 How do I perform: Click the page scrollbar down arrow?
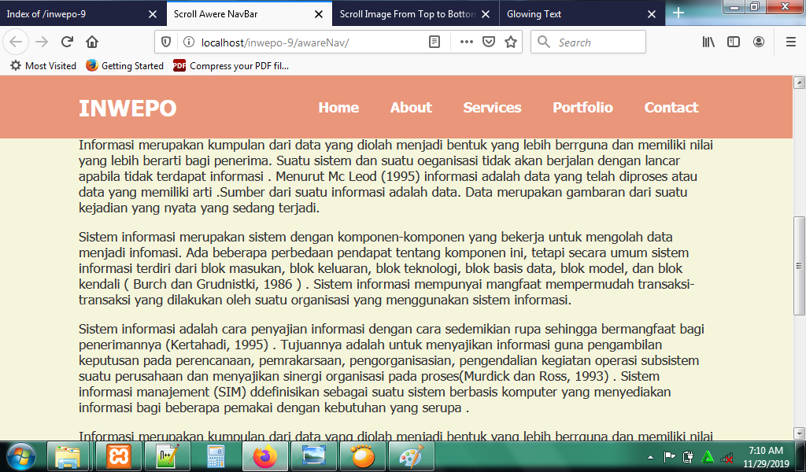click(800, 433)
